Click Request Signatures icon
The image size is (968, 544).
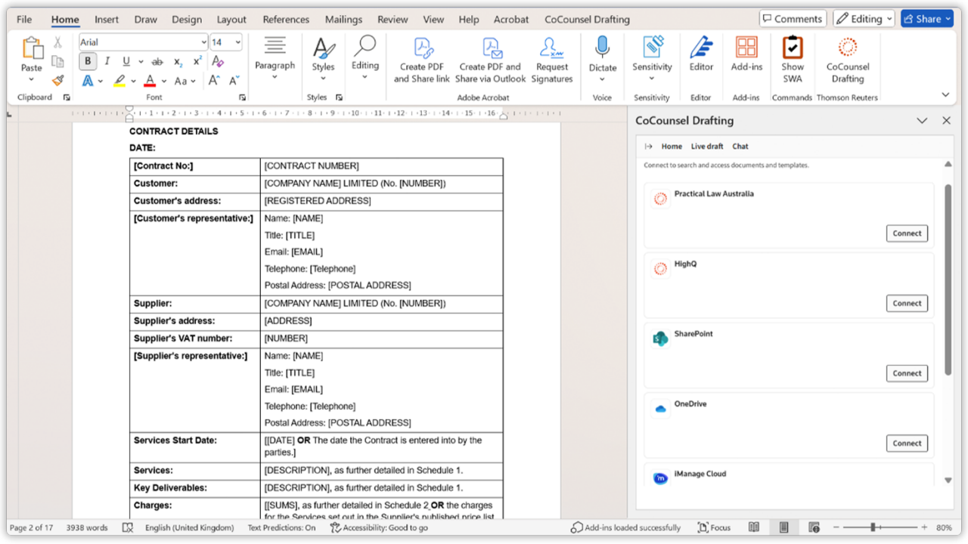point(552,60)
